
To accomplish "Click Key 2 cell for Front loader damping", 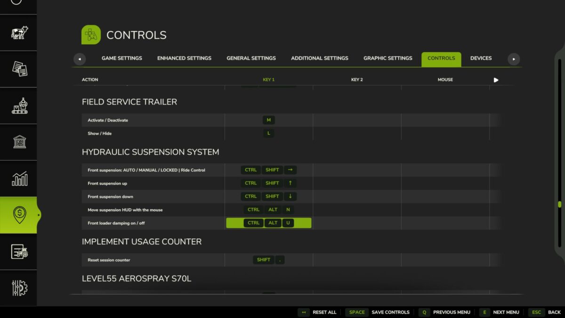I will pyautogui.click(x=357, y=223).
